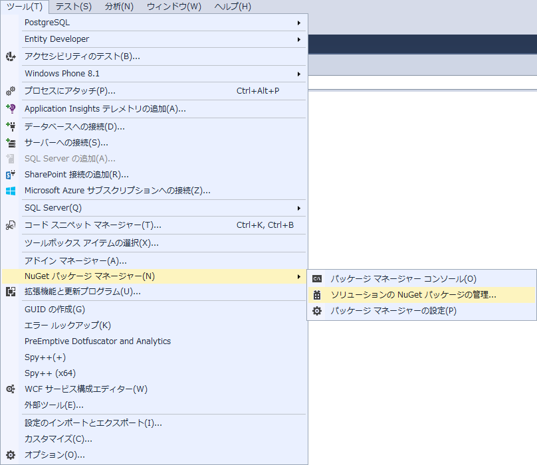This screenshot has width=537, height=465.
Task: Select ソリューションの NuGet パッケージの管理
Action: [413, 295]
